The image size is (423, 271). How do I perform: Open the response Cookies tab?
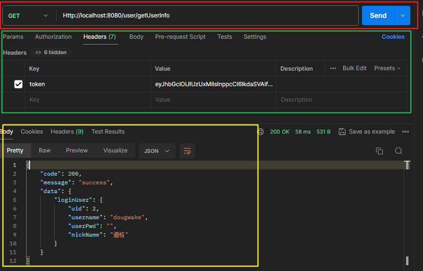pos(32,132)
